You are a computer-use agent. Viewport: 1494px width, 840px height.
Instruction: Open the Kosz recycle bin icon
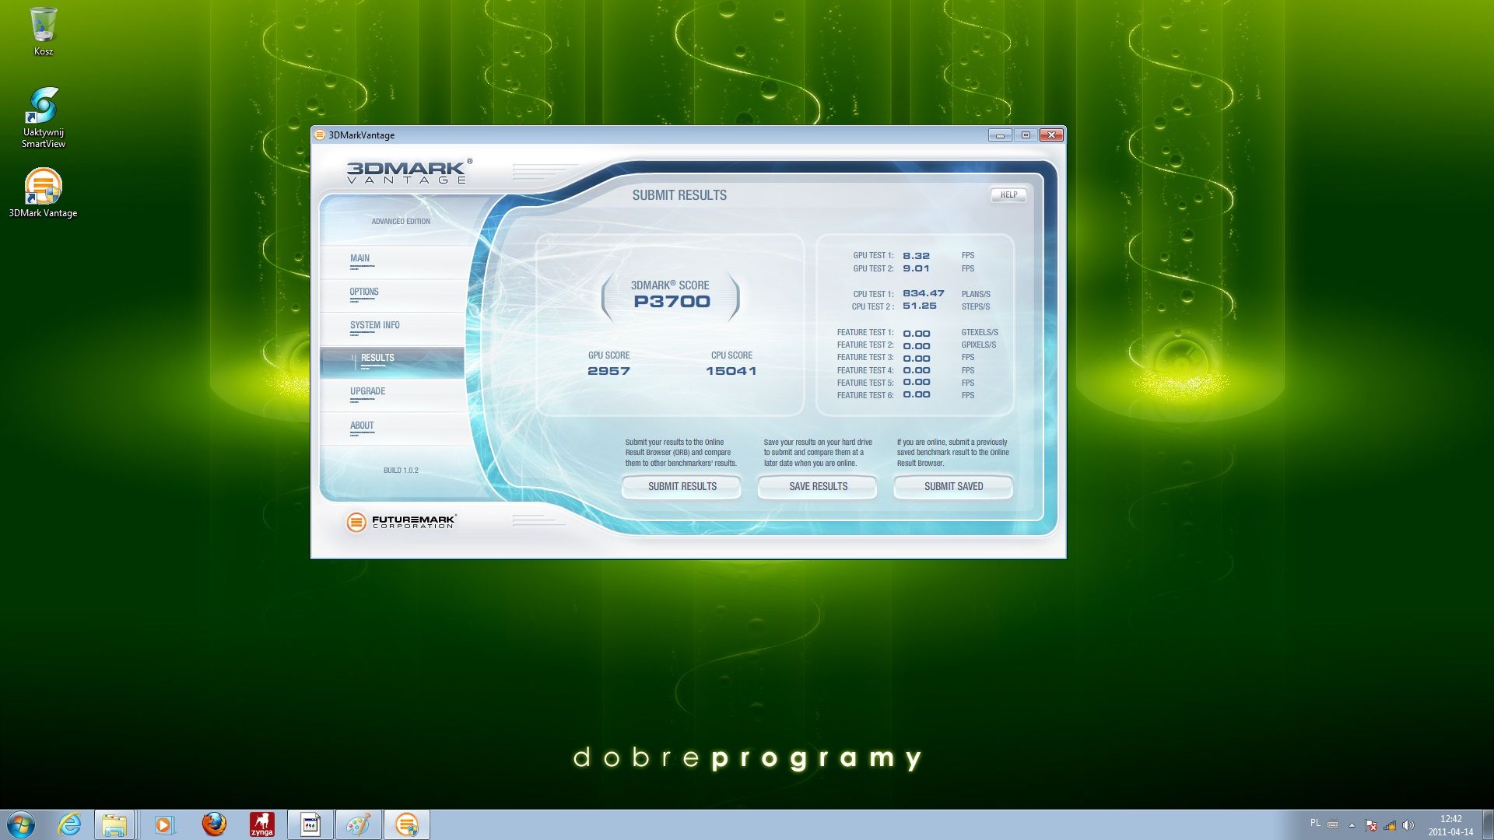[x=44, y=31]
